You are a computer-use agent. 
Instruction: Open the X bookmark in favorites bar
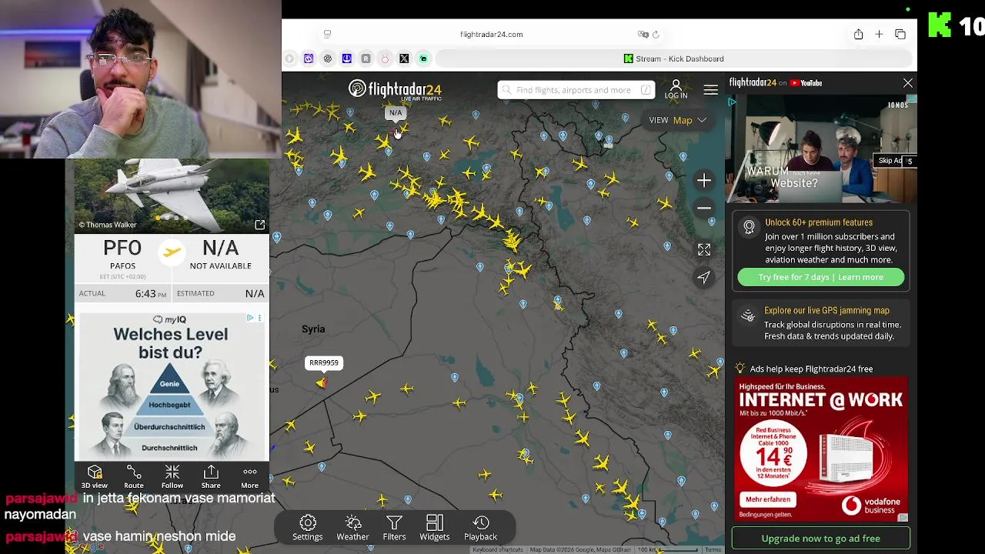click(x=404, y=58)
